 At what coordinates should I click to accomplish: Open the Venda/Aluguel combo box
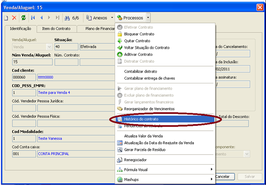pyautogui.click(x=32, y=47)
